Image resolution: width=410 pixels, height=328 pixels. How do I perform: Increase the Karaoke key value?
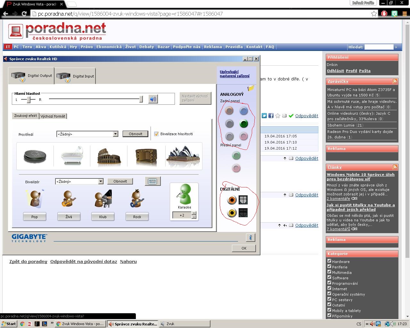point(194,213)
